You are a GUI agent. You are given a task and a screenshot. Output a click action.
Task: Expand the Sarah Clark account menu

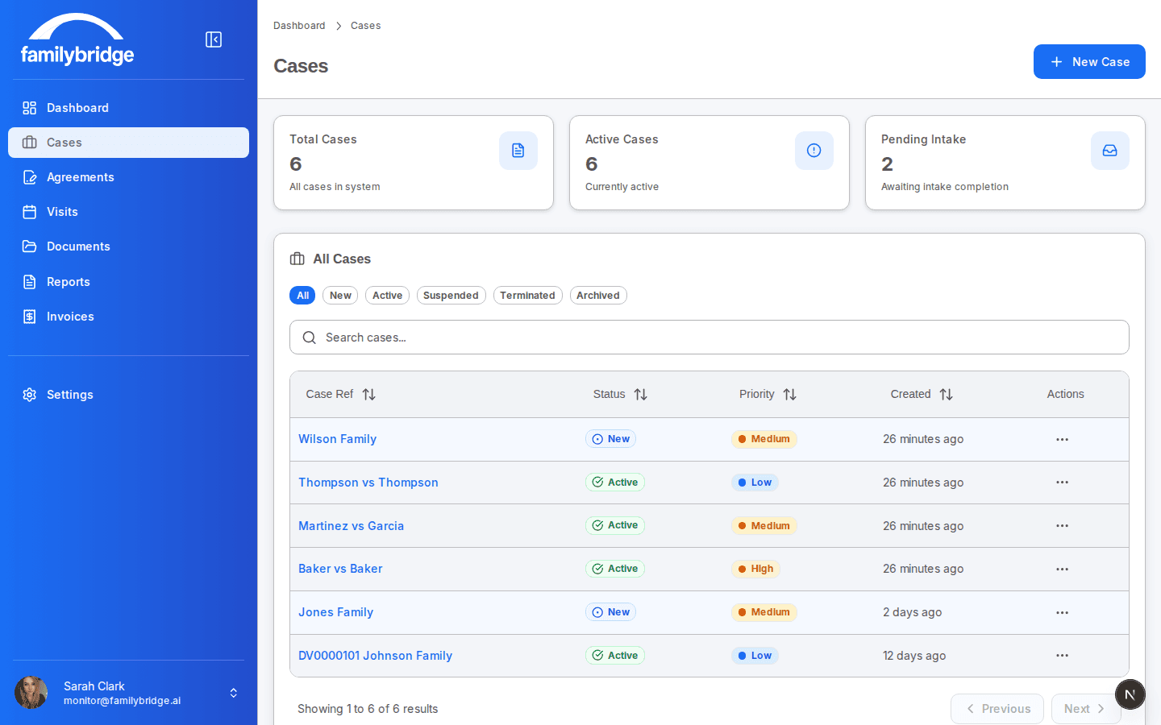point(233,693)
